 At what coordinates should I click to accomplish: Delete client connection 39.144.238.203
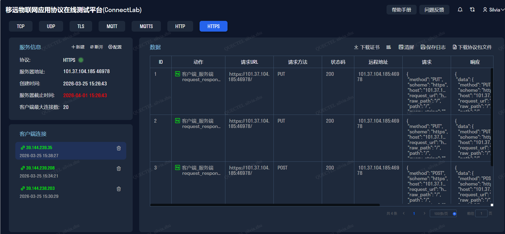tap(119, 189)
